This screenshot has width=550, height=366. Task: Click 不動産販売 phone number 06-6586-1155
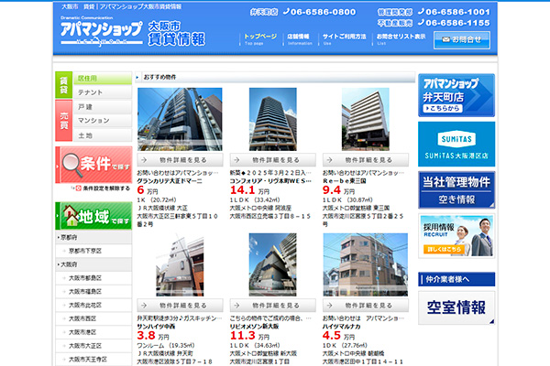(454, 23)
